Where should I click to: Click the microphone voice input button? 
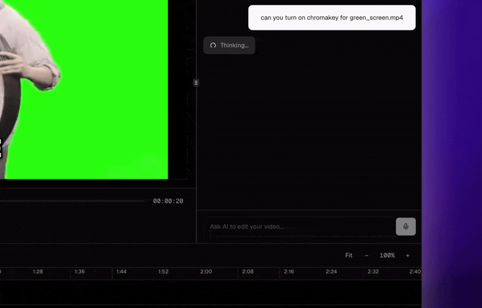tap(405, 227)
